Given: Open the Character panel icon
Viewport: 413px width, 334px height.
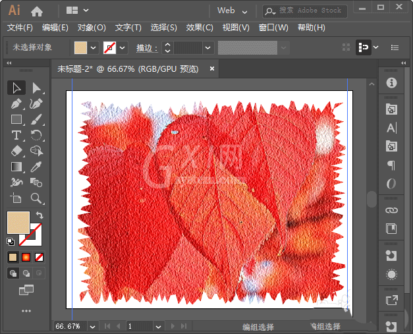Looking at the screenshot, I should pos(391,128).
